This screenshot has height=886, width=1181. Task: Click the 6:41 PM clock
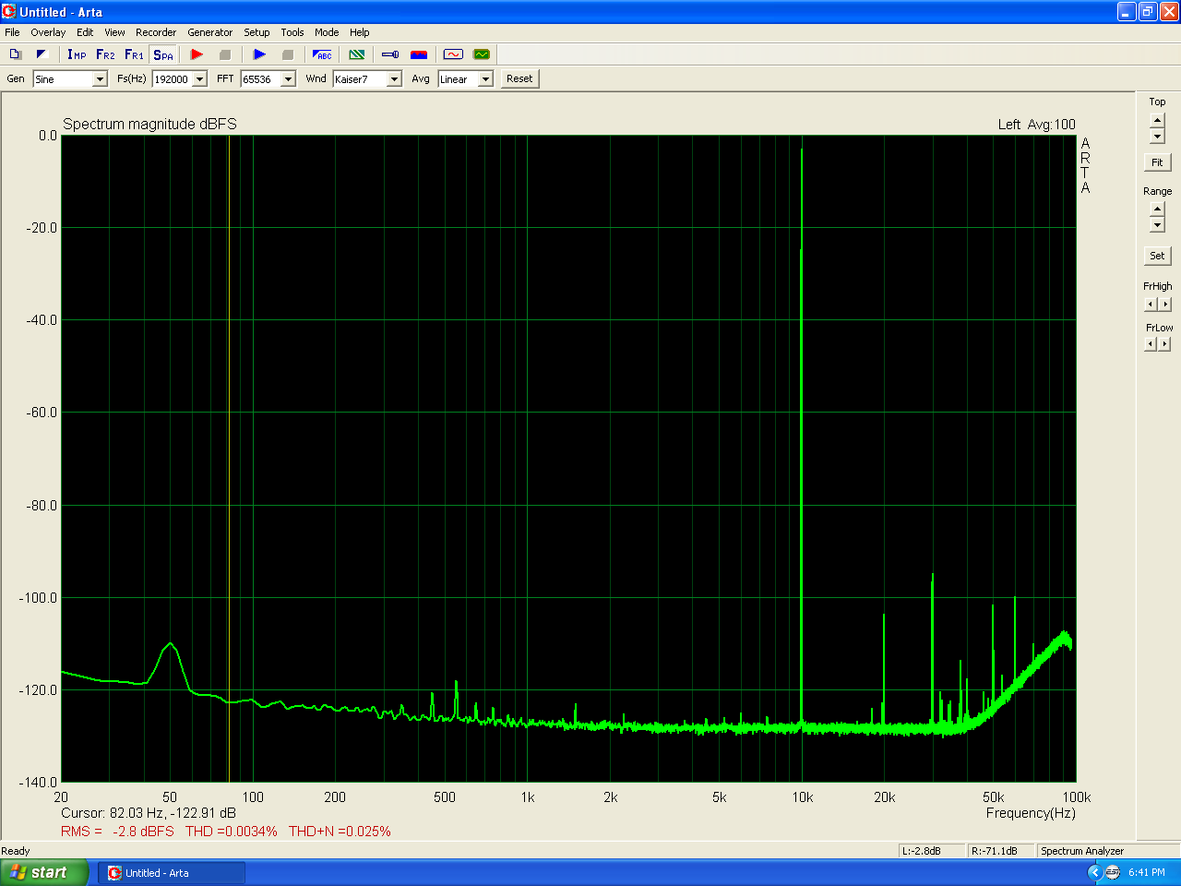pyautogui.click(x=1147, y=872)
